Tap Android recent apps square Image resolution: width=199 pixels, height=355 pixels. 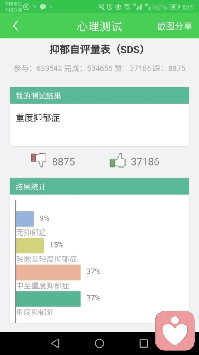[143, 343]
